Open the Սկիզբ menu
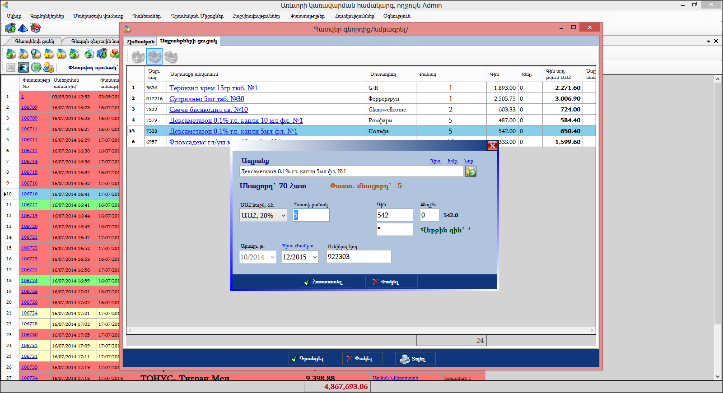Image resolution: width=723 pixels, height=393 pixels. point(14,16)
